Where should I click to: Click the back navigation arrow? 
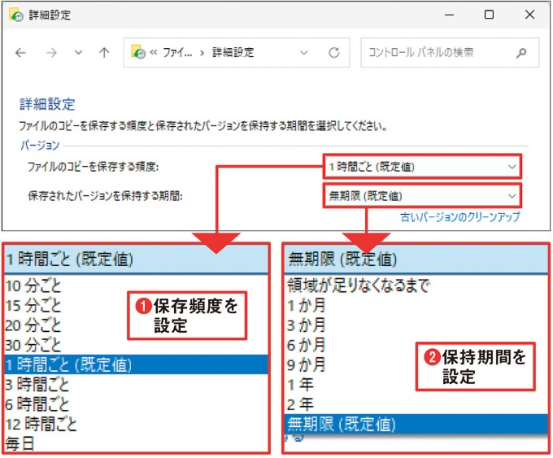(21, 53)
